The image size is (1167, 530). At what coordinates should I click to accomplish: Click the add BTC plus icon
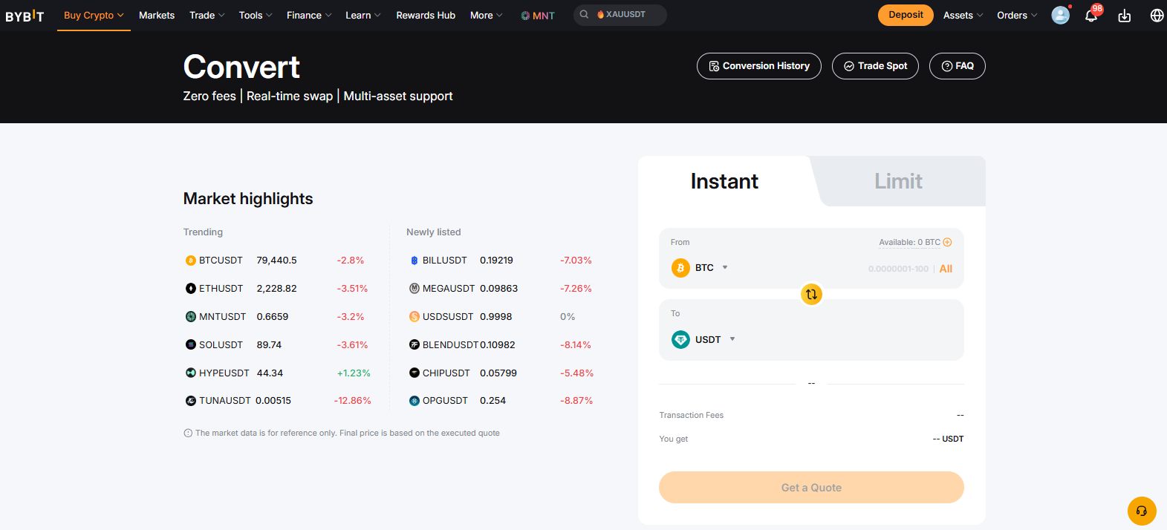pos(947,242)
